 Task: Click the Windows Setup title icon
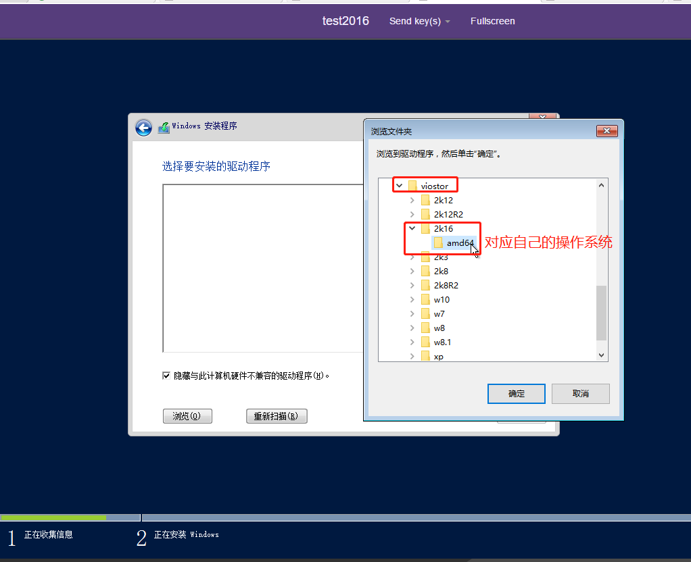tap(164, 128)
